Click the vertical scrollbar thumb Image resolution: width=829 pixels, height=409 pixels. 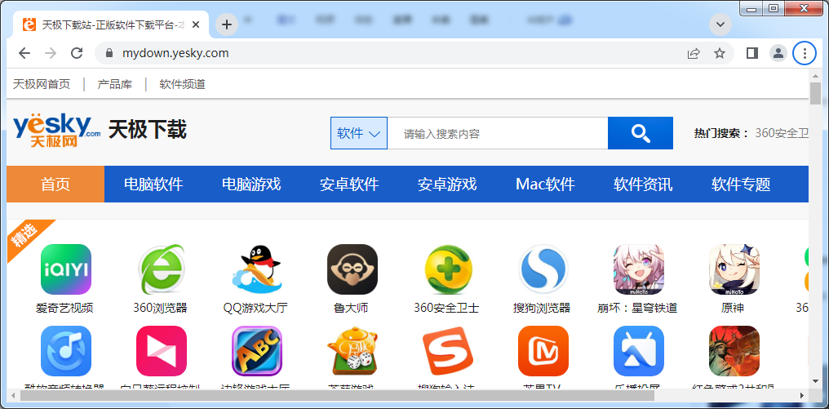click(x=815, y=93)
